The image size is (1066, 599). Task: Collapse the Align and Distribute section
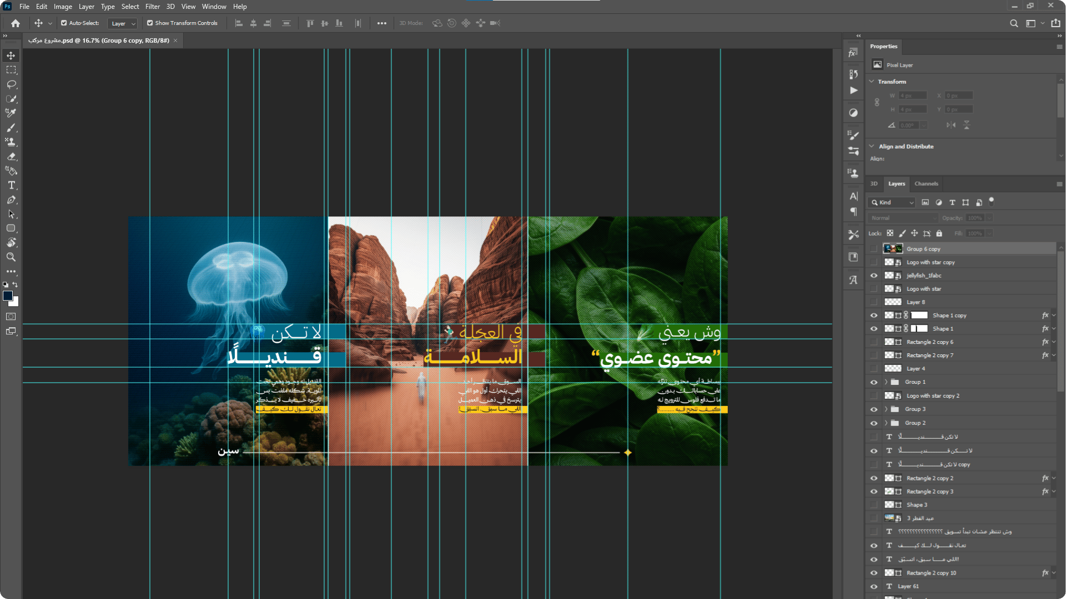[872, 146]
